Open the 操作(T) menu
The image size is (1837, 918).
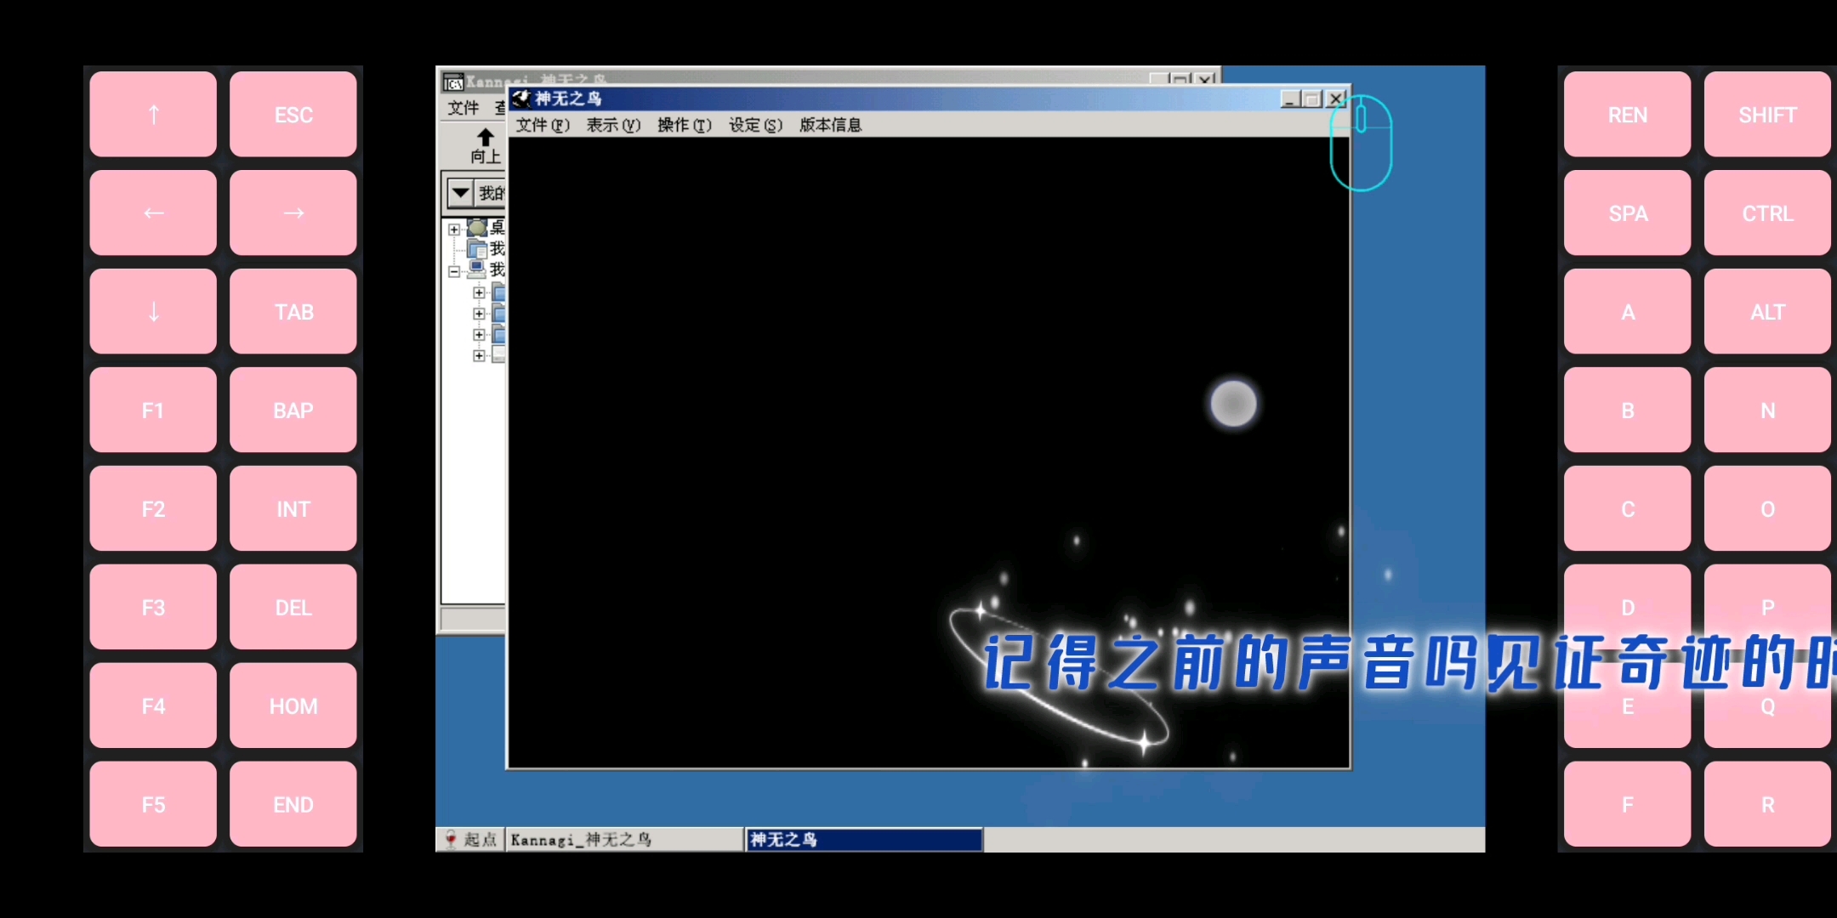[x=685, y=125]
